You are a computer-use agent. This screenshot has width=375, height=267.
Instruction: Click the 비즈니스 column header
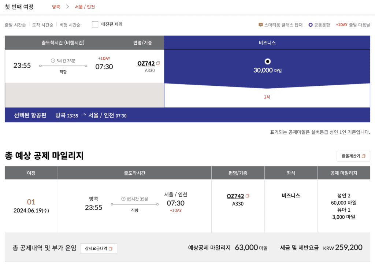[267, 42]
